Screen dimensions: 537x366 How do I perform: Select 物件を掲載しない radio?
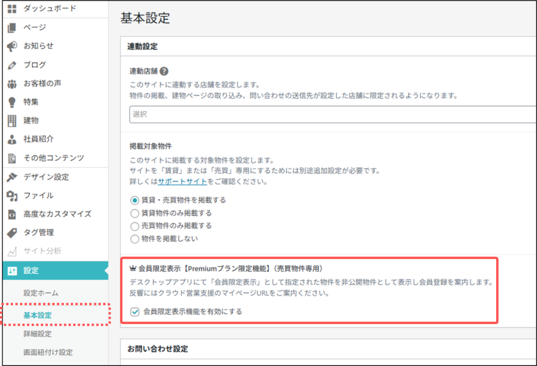tap(135, 239)
